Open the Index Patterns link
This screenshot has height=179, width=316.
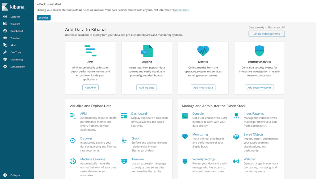(x=254, y=113)
